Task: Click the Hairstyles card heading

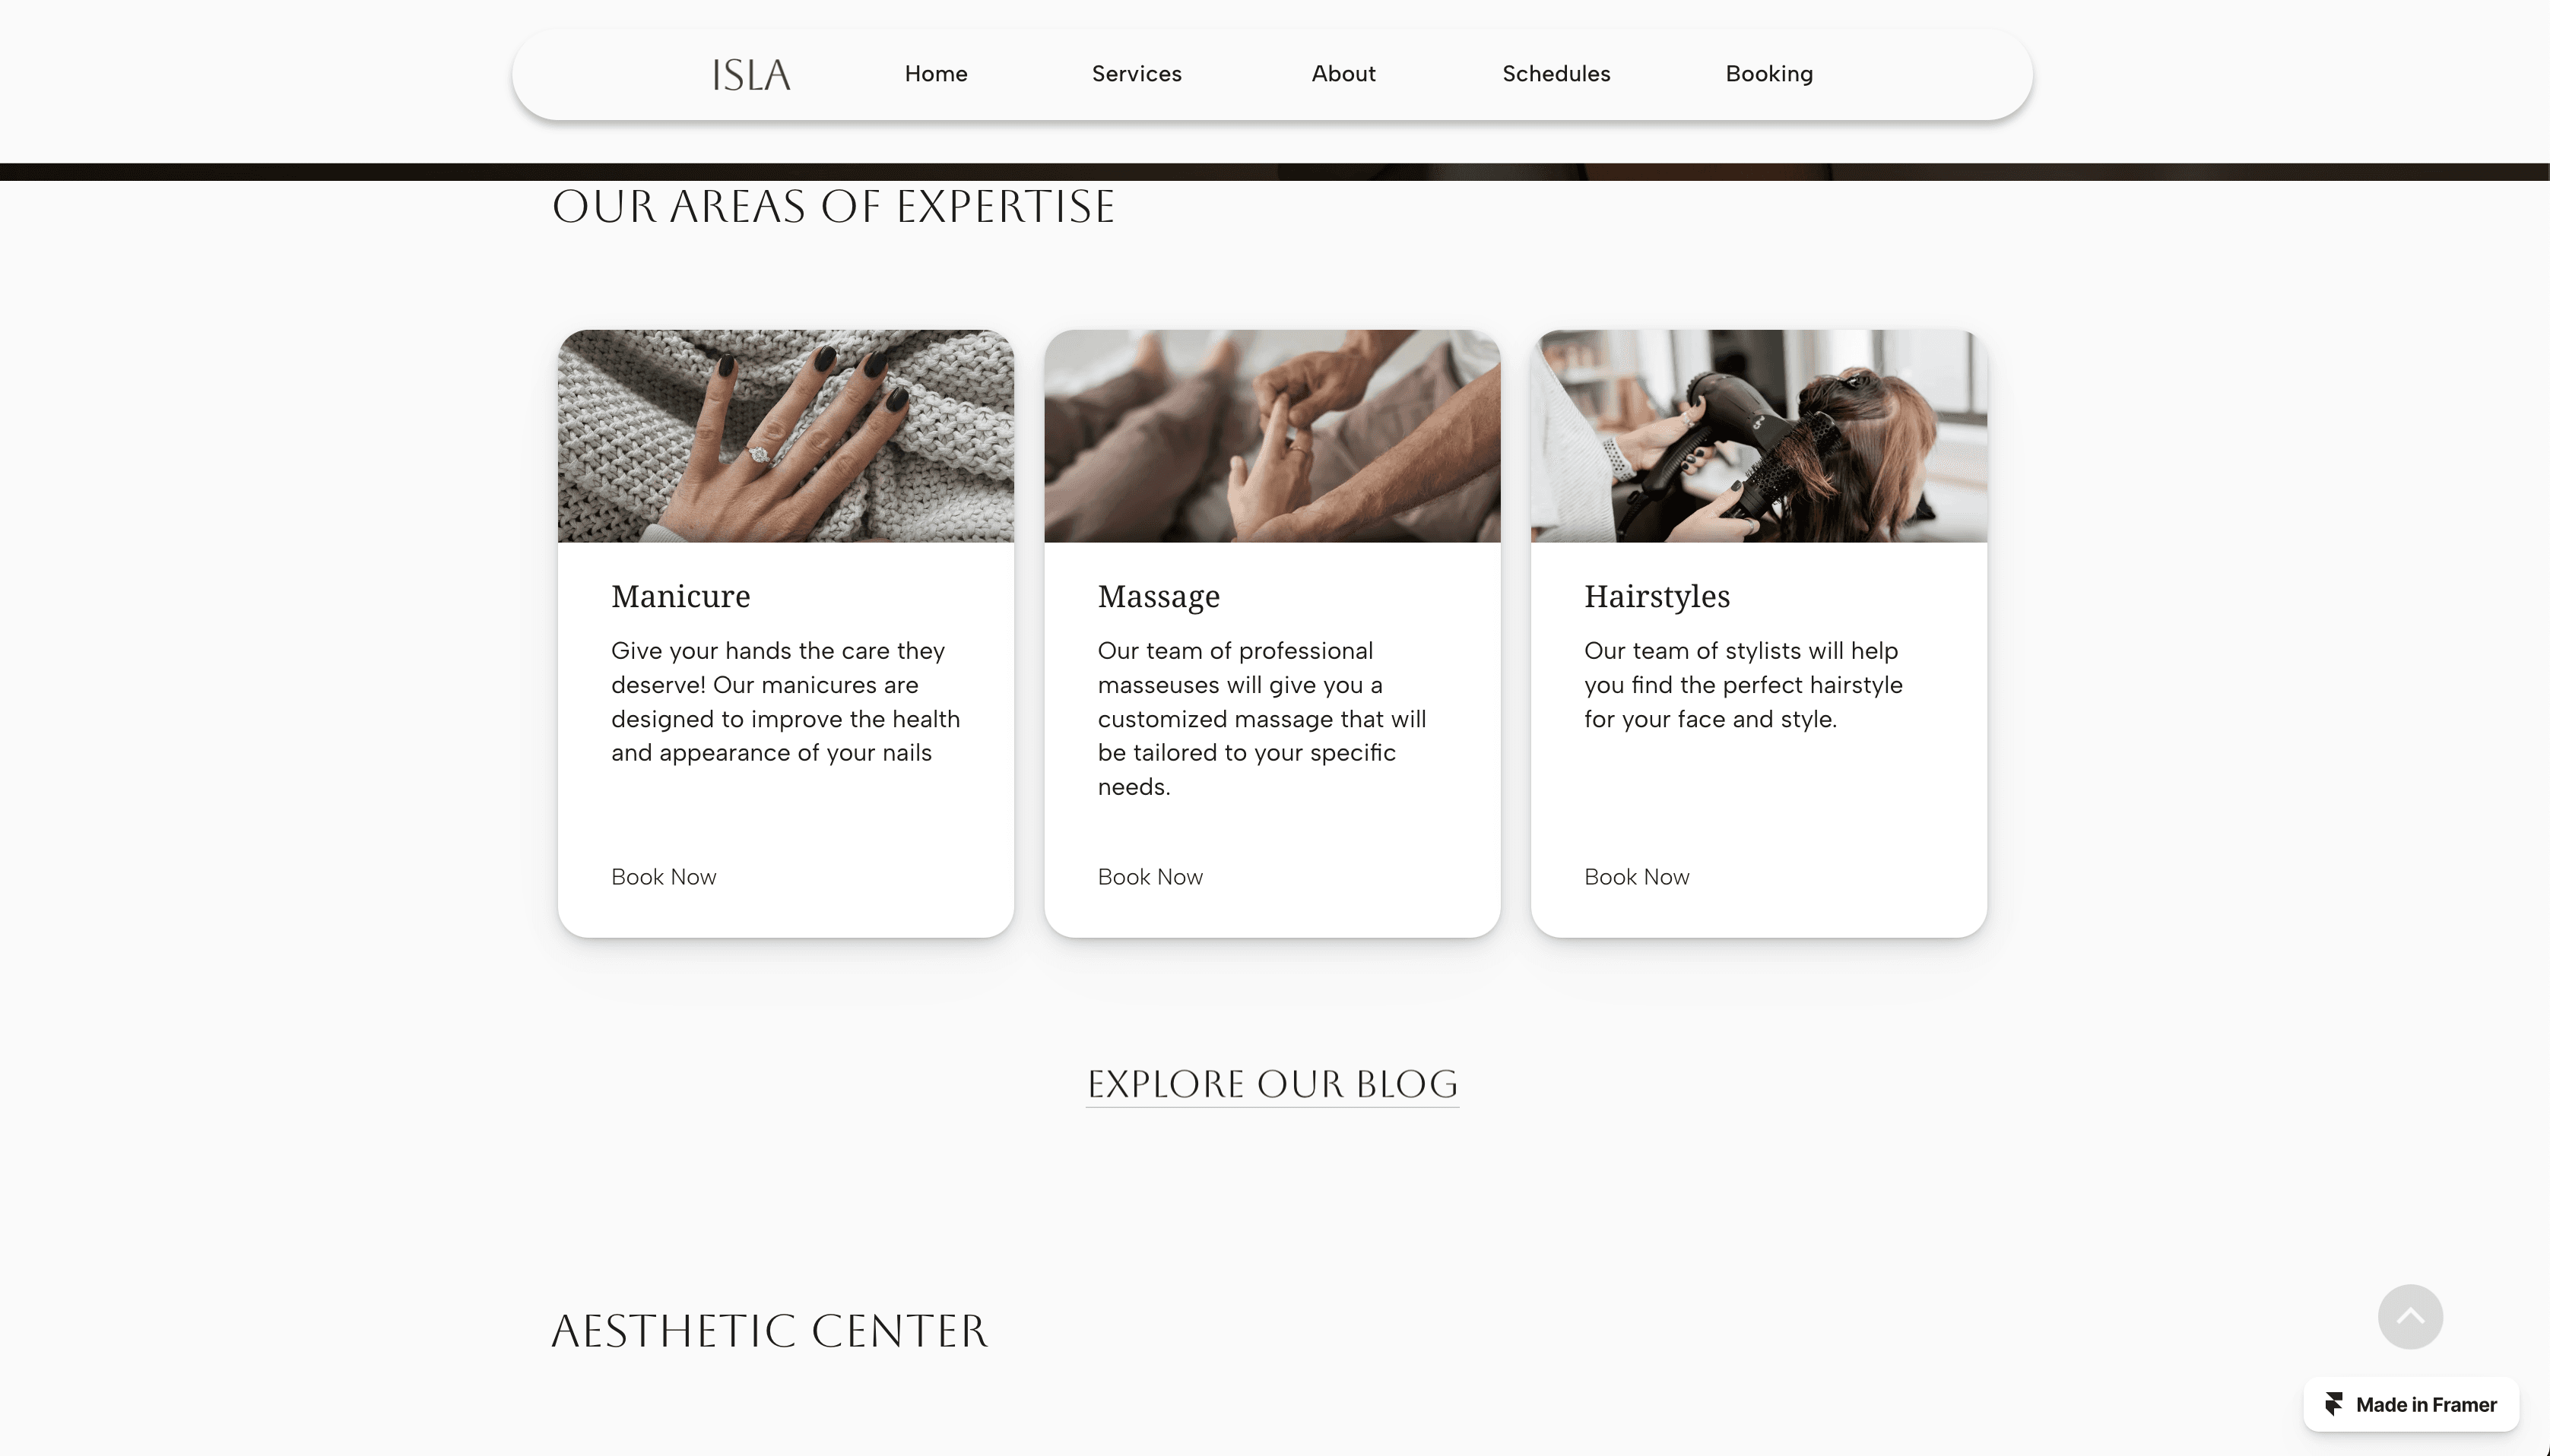Action: pyautogui.click(x=1657, y=597)
